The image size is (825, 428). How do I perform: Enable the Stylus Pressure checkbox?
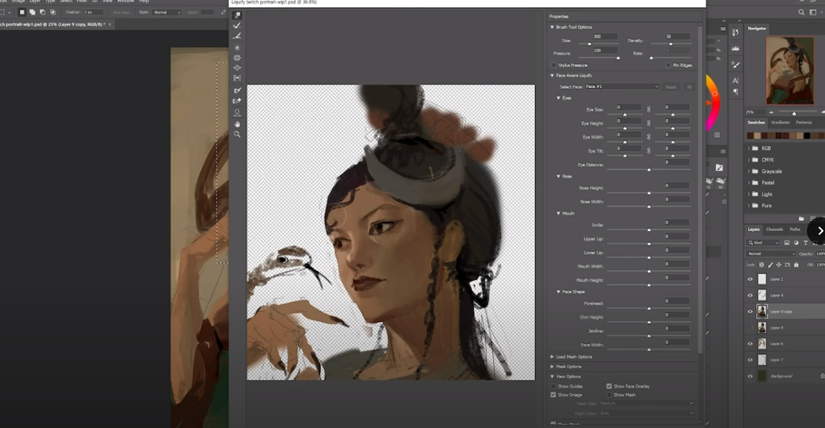554,65
